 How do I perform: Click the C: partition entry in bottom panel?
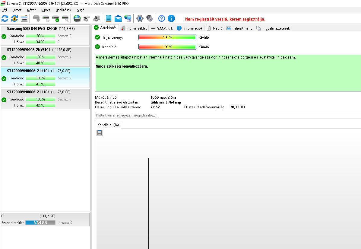[45, 219]
